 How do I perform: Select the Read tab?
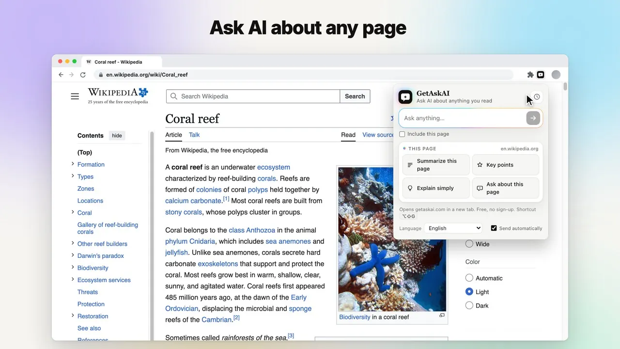[348, 135]
